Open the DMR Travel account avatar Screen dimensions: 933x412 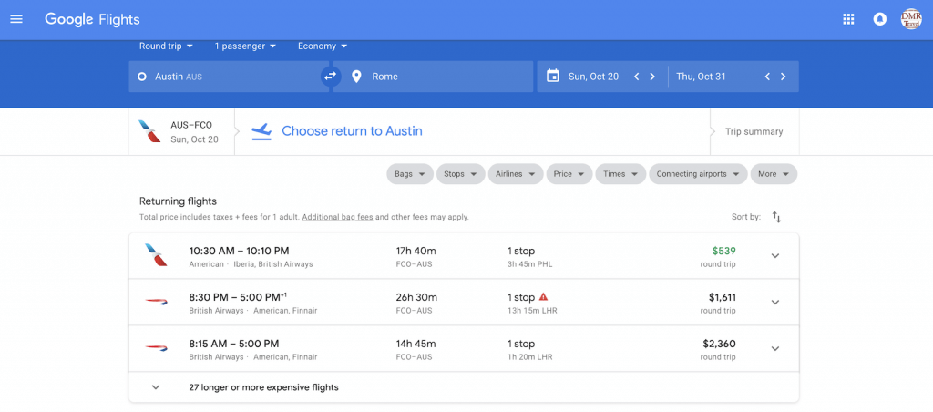coord(911,19)
